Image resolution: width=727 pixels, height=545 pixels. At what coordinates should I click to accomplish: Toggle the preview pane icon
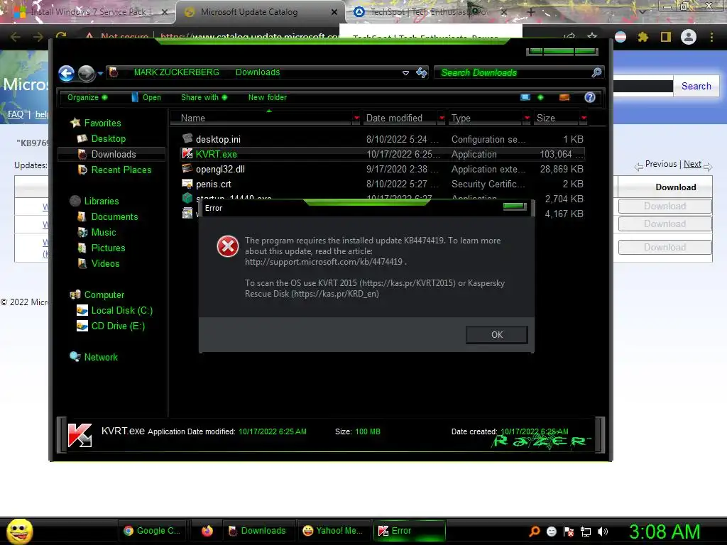coord(564,97)
